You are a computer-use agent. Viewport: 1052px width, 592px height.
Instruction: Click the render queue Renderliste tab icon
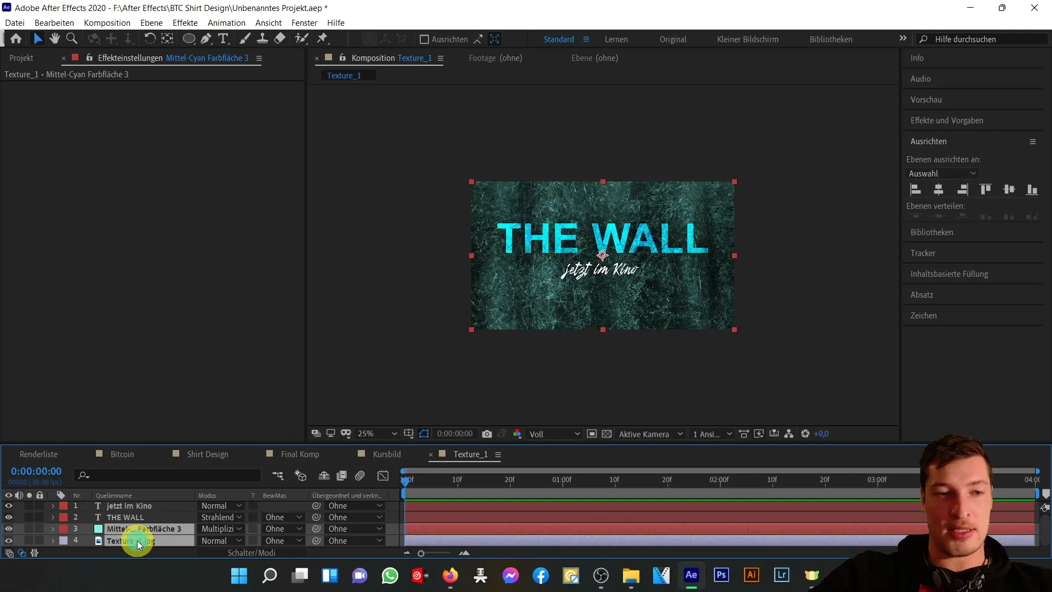tap(38, 454)
